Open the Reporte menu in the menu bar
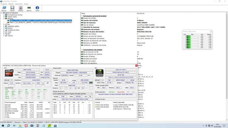228x128 pixels. tap(11, 4)
